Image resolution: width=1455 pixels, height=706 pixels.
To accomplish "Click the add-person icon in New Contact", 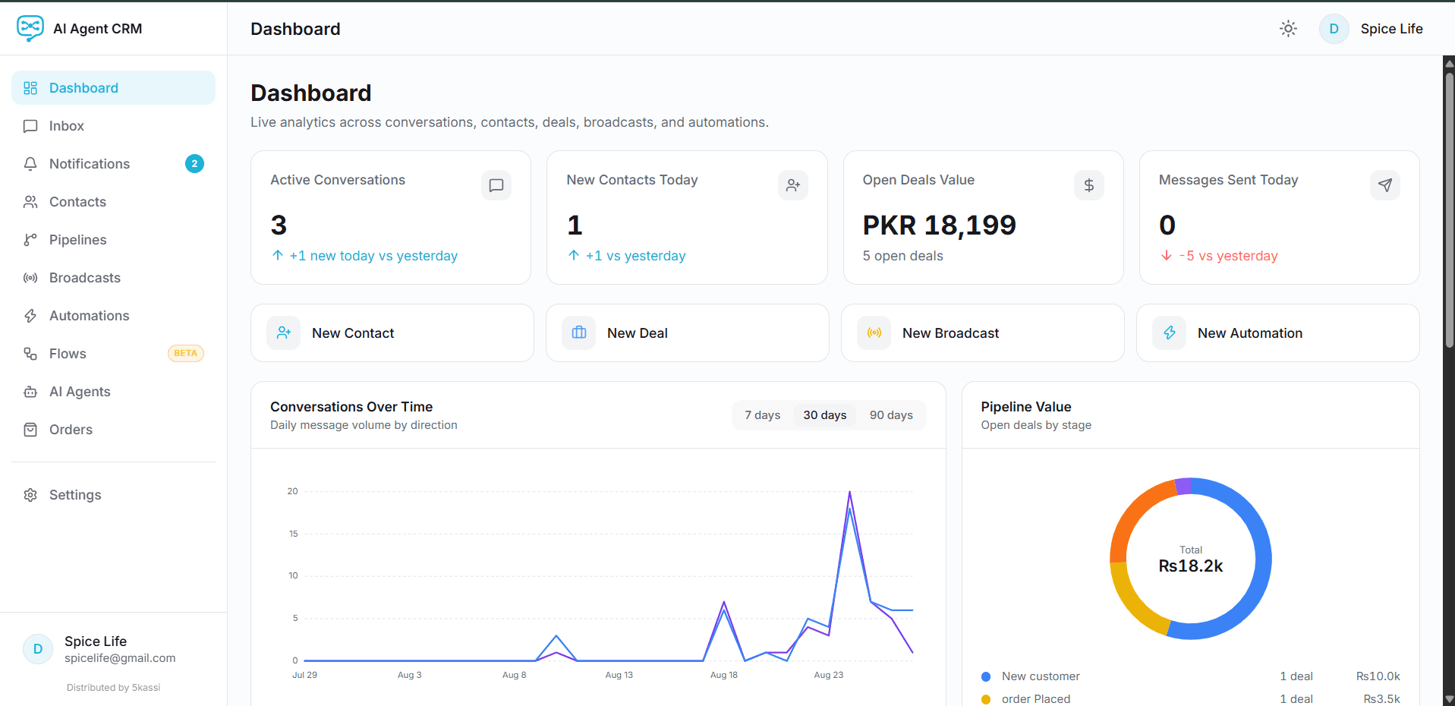I will (x=284, y=333).
